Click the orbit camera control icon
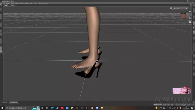This screenshot has width=195, height=110. 190,11
